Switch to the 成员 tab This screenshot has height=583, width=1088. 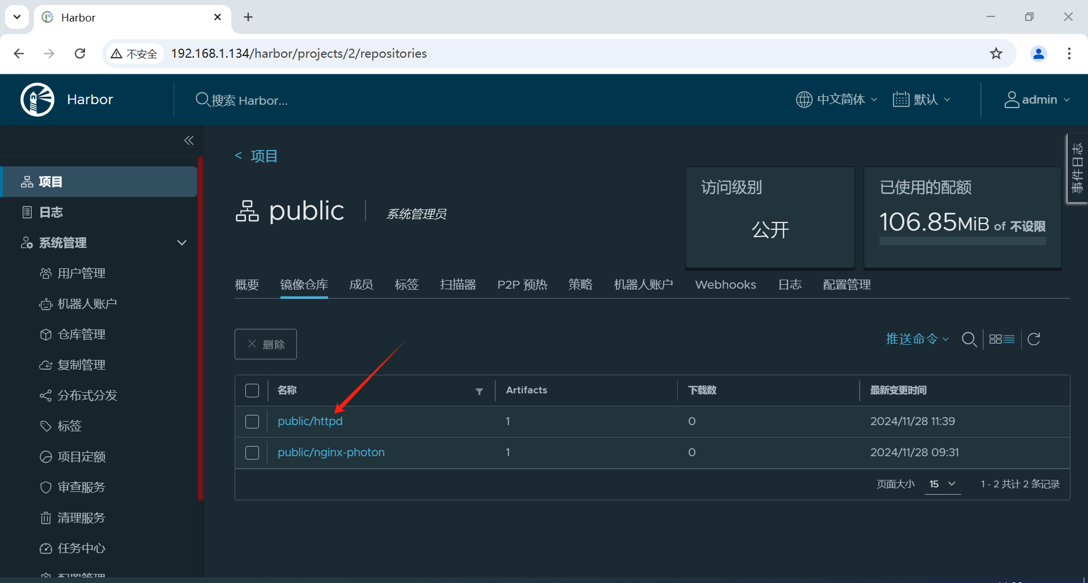(361, 285)
